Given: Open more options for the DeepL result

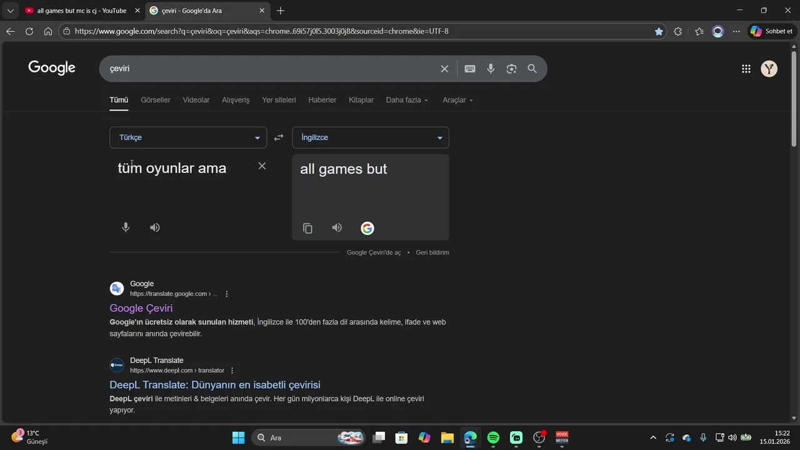Looking at the screenshot, I should (232, 371).
